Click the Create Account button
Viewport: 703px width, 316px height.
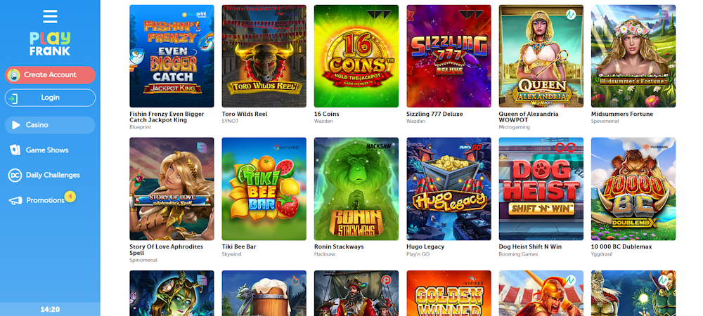[x=50, y=74]
